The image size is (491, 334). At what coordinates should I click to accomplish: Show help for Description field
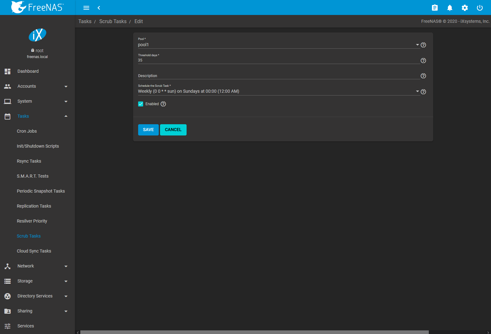click(x=423, y=76)
